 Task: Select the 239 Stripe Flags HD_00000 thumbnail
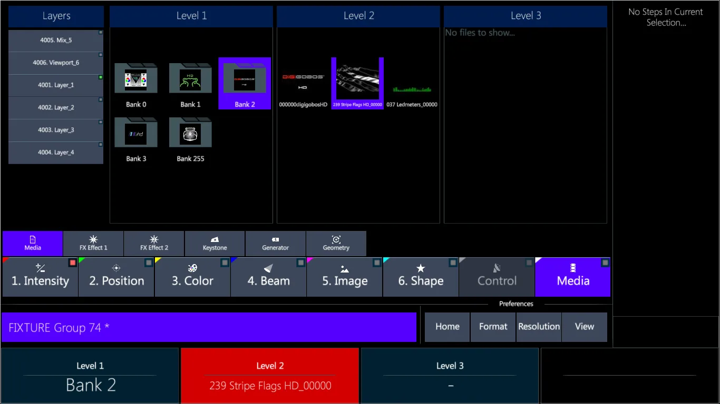pos(357,83)
